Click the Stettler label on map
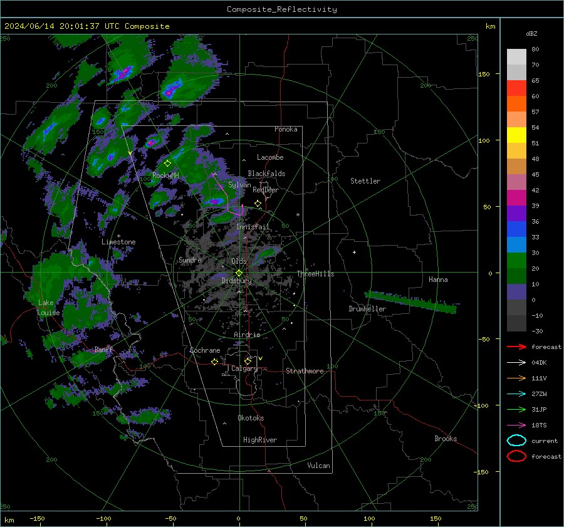The image size is (564, 527). tap(365, 181)
